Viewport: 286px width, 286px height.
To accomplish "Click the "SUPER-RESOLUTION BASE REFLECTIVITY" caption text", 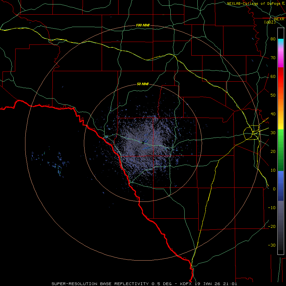I will 100,284.
